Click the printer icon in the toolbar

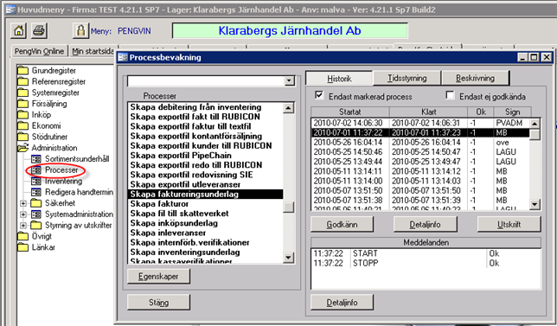[39, 31]
